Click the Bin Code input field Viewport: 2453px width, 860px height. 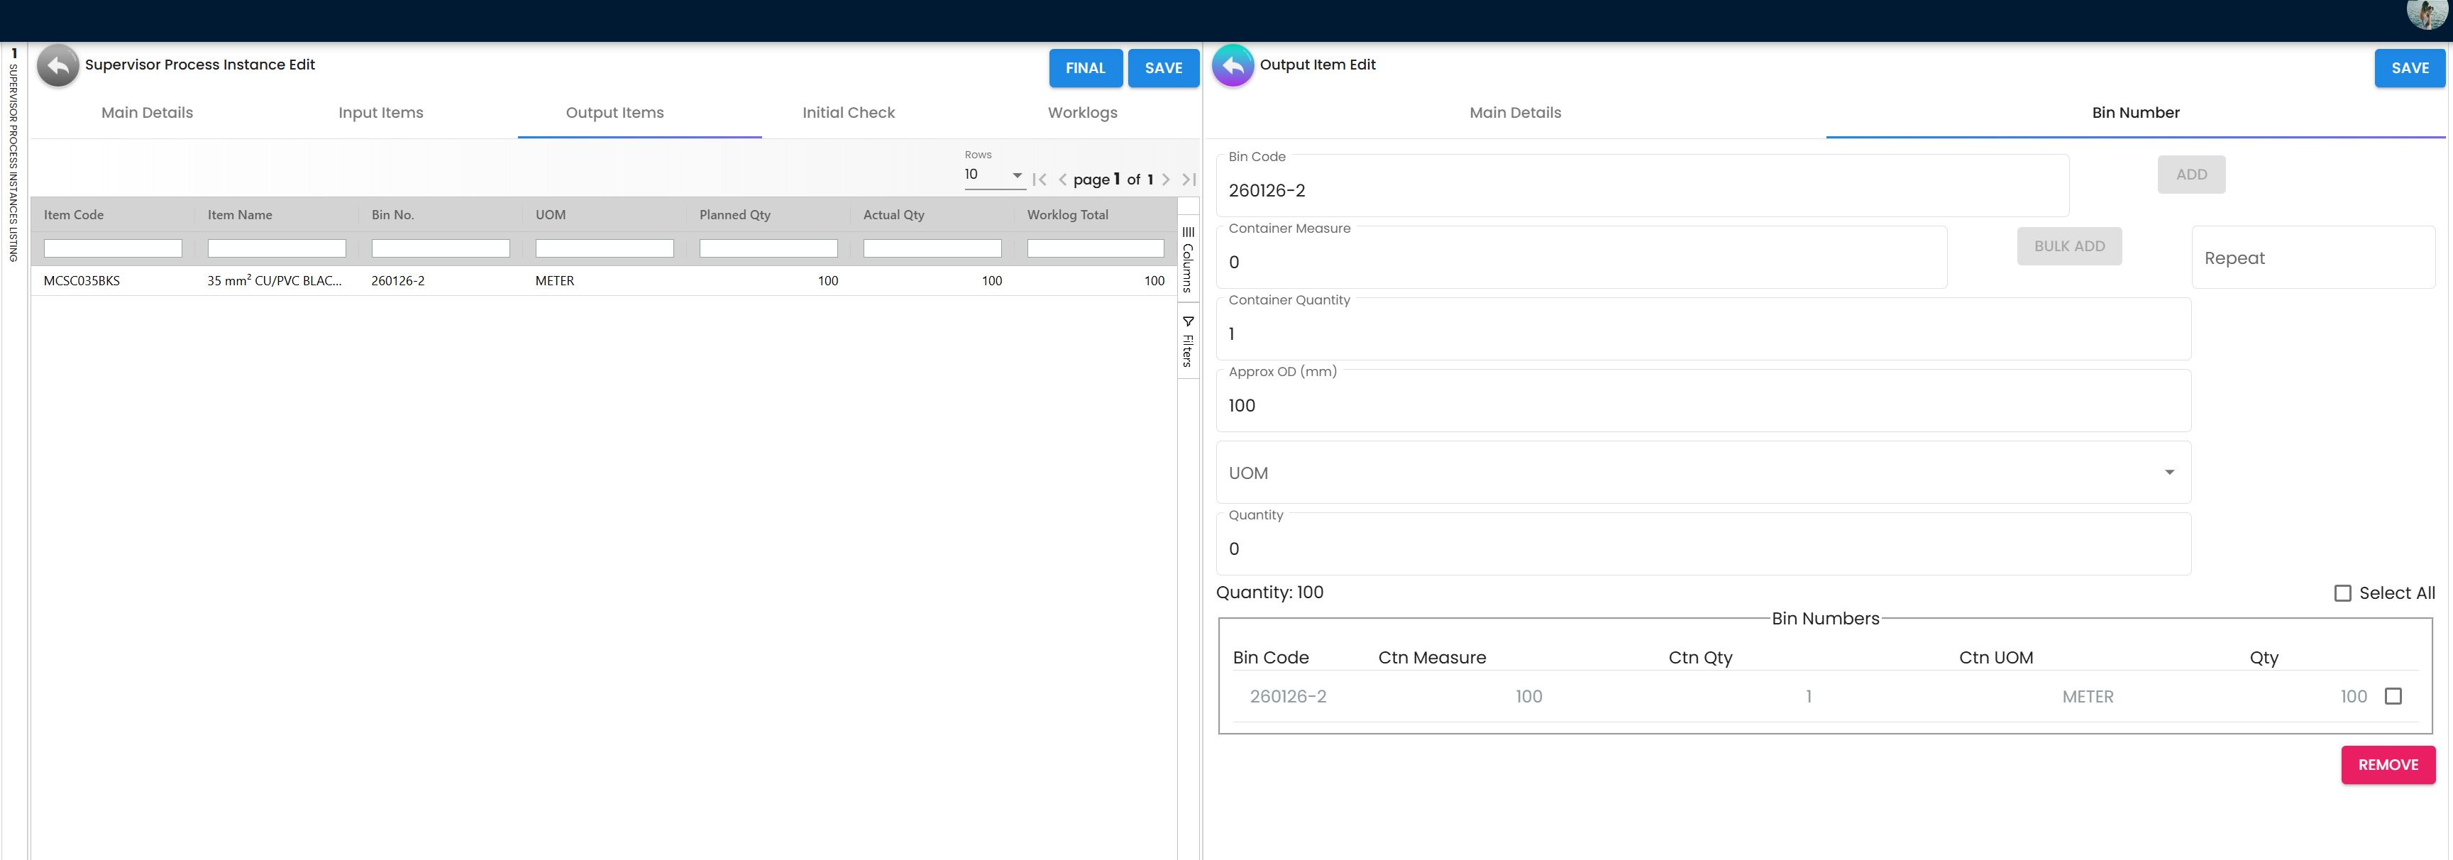tap(1642, 190)
